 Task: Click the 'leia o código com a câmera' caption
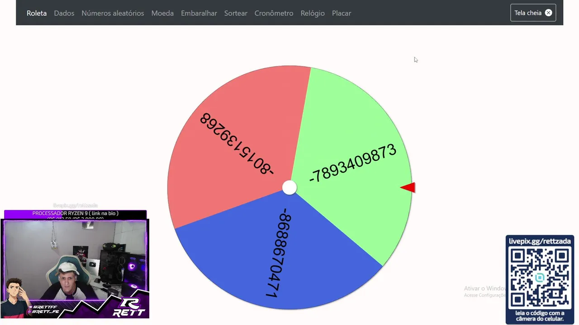click(x=540, y=316)
